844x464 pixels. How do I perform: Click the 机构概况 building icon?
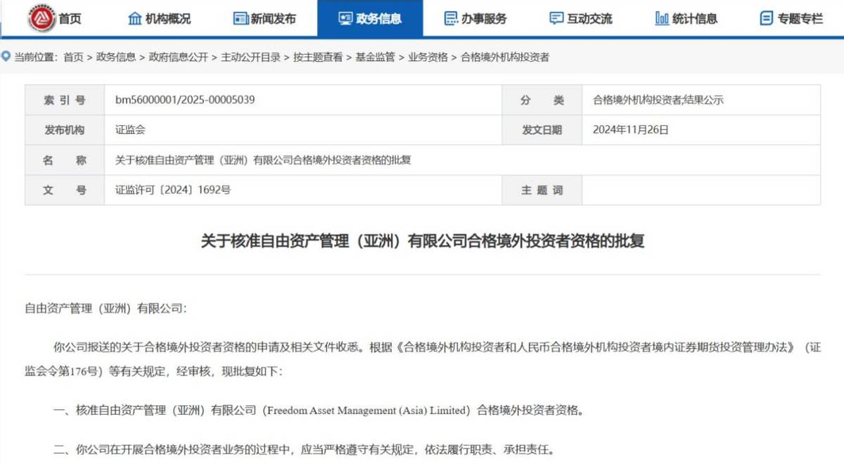[135, 18]
